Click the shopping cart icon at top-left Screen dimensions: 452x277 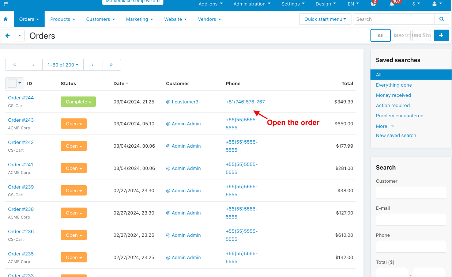[5, 4]
